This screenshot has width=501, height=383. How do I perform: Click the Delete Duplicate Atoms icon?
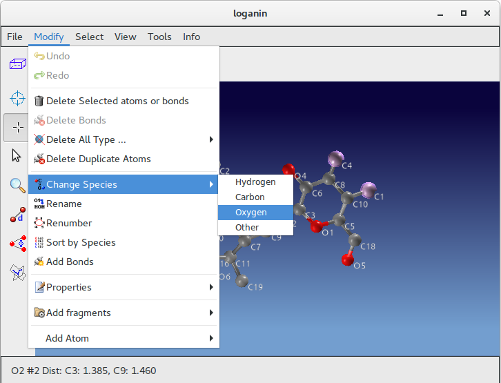[39, 159]
